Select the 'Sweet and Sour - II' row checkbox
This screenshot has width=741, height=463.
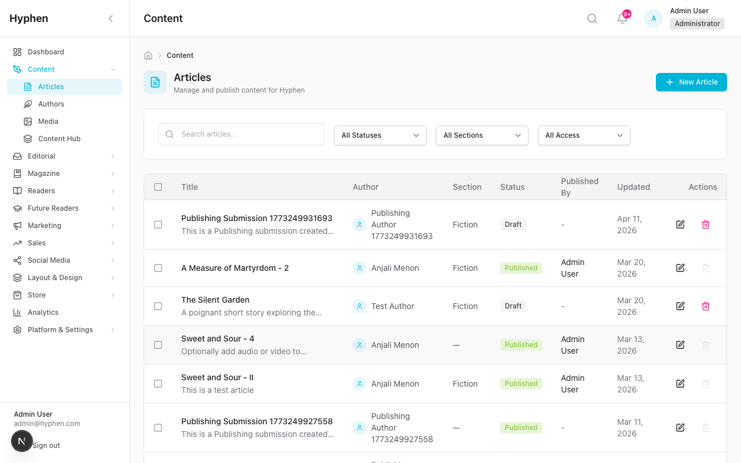(158, 384)
